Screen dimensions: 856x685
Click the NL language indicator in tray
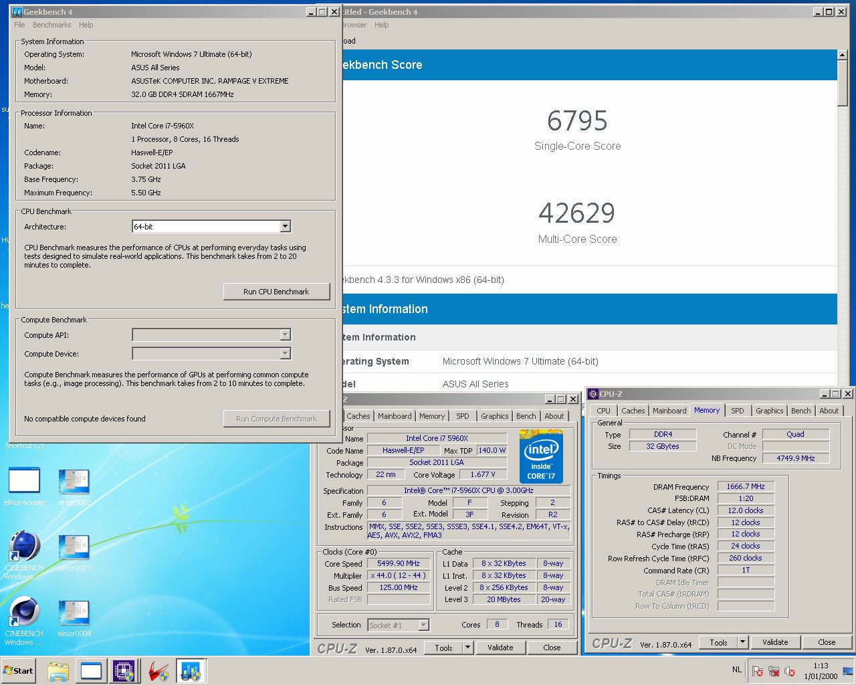click(736, 669)
